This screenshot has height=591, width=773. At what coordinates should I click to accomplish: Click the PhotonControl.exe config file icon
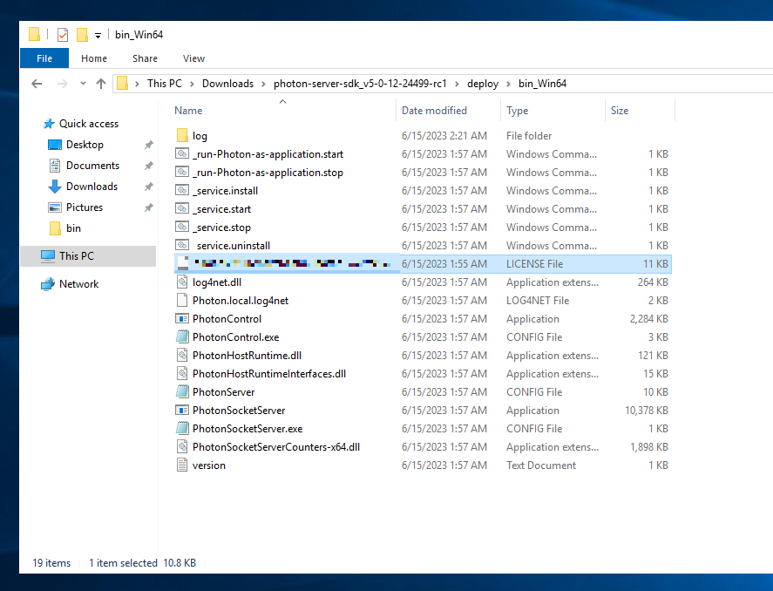click(x=182, y=336)
